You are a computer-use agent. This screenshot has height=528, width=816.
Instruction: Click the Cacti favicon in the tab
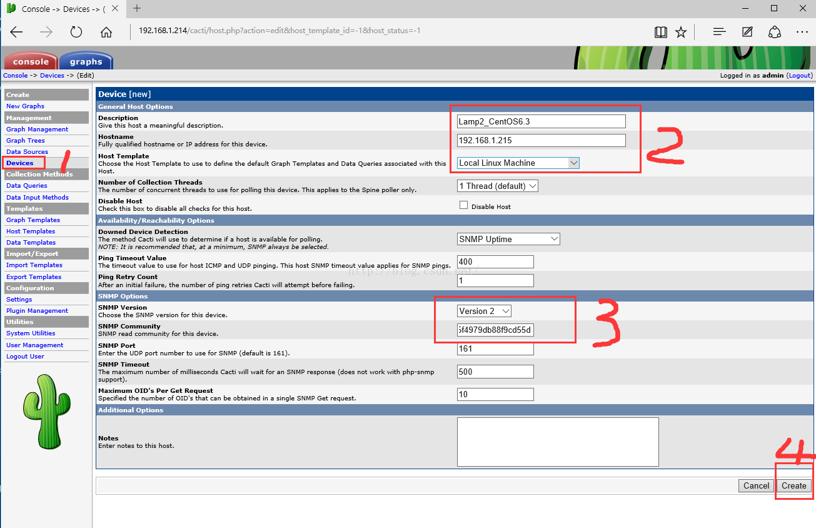click(x=11, y=9)
